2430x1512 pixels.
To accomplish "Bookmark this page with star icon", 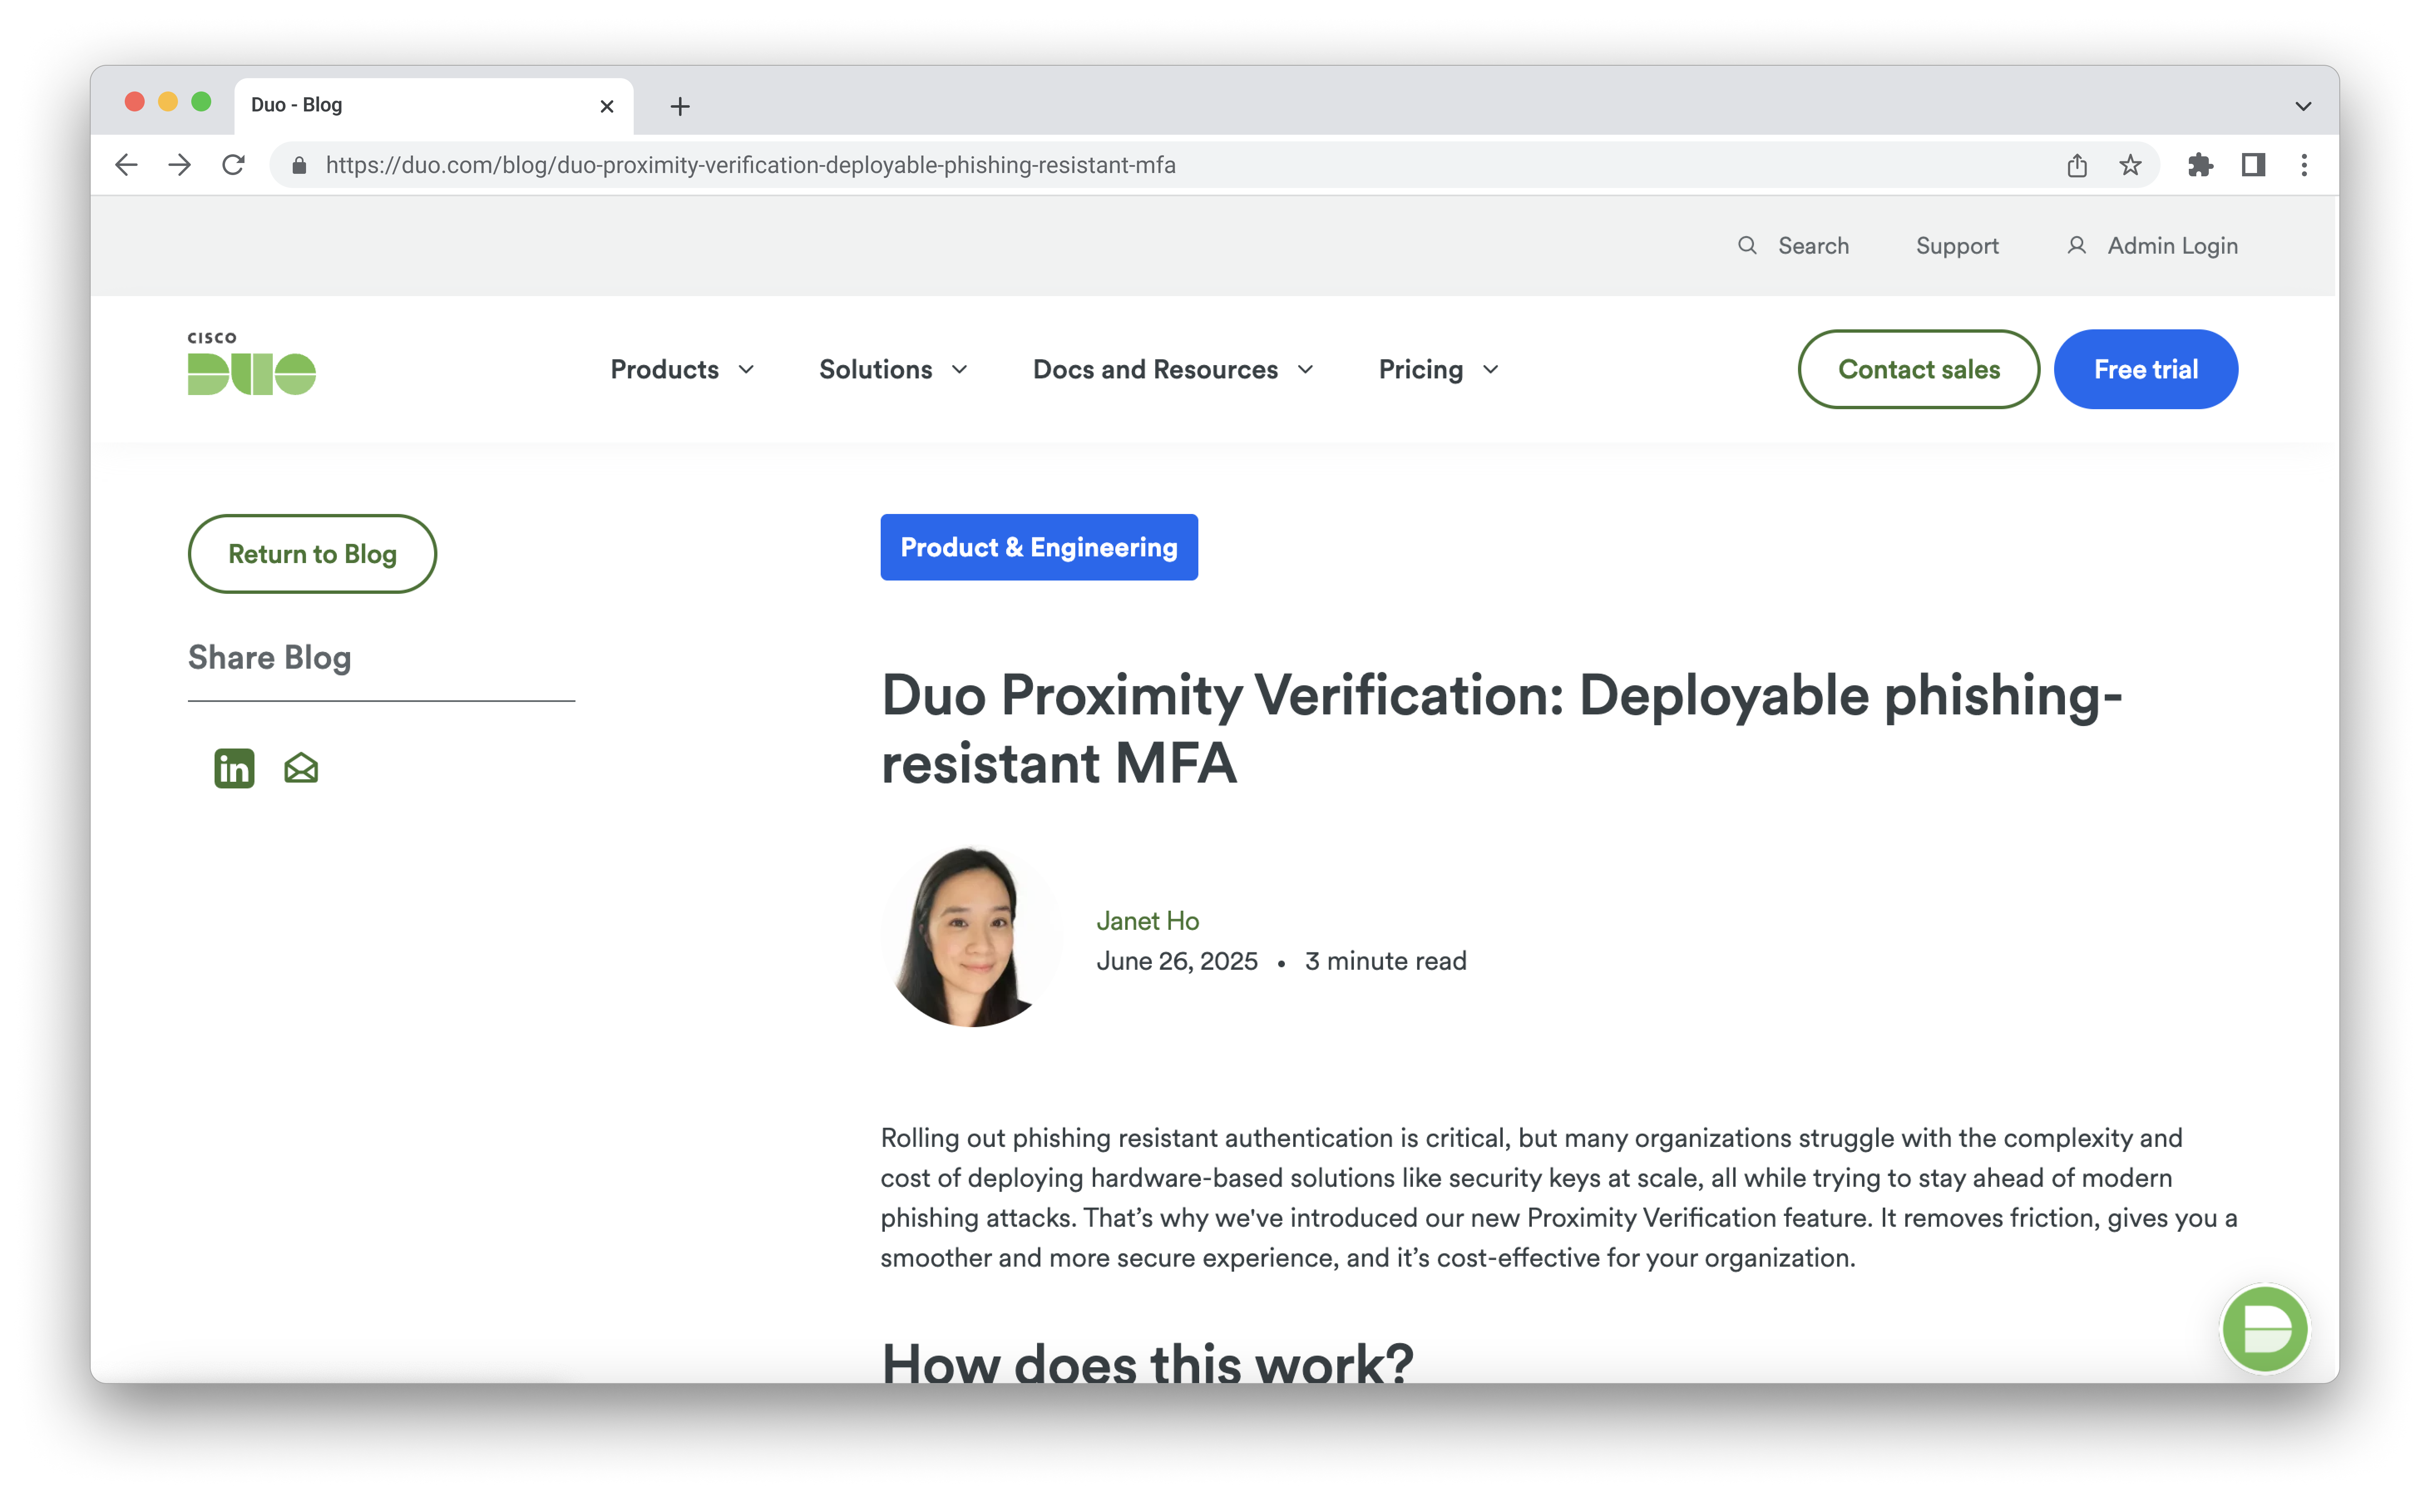I will click(2130, 165).
